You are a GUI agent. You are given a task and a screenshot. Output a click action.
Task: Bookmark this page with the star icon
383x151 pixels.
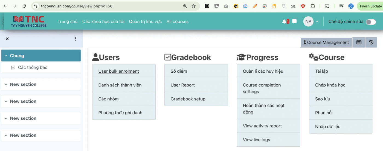tap(194, 6)
